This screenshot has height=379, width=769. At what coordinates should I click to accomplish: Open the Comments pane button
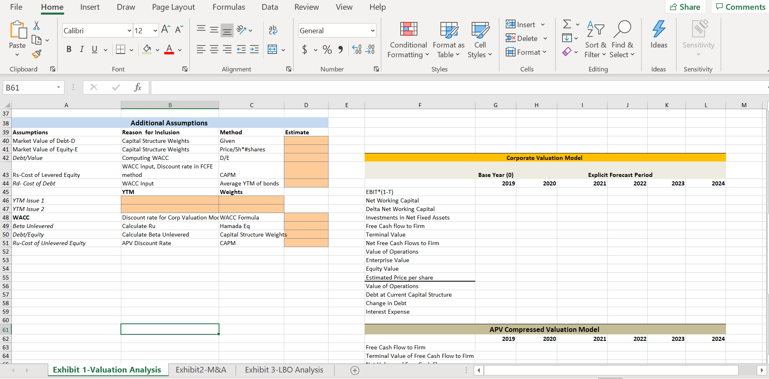coord(740,7)
